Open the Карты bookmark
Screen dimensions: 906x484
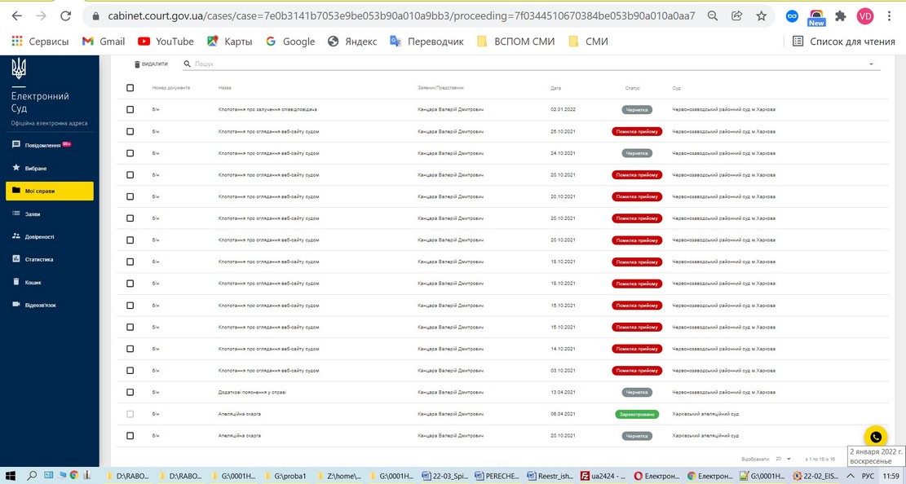tap(230, 41)
